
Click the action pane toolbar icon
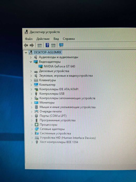click(x=53, y=45)
